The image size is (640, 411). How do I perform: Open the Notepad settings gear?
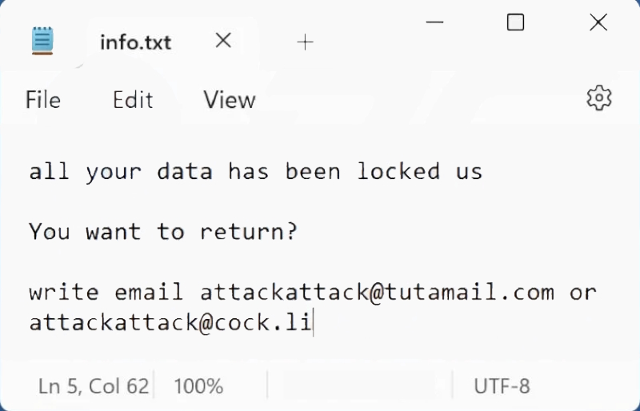[x=598, y=98]
